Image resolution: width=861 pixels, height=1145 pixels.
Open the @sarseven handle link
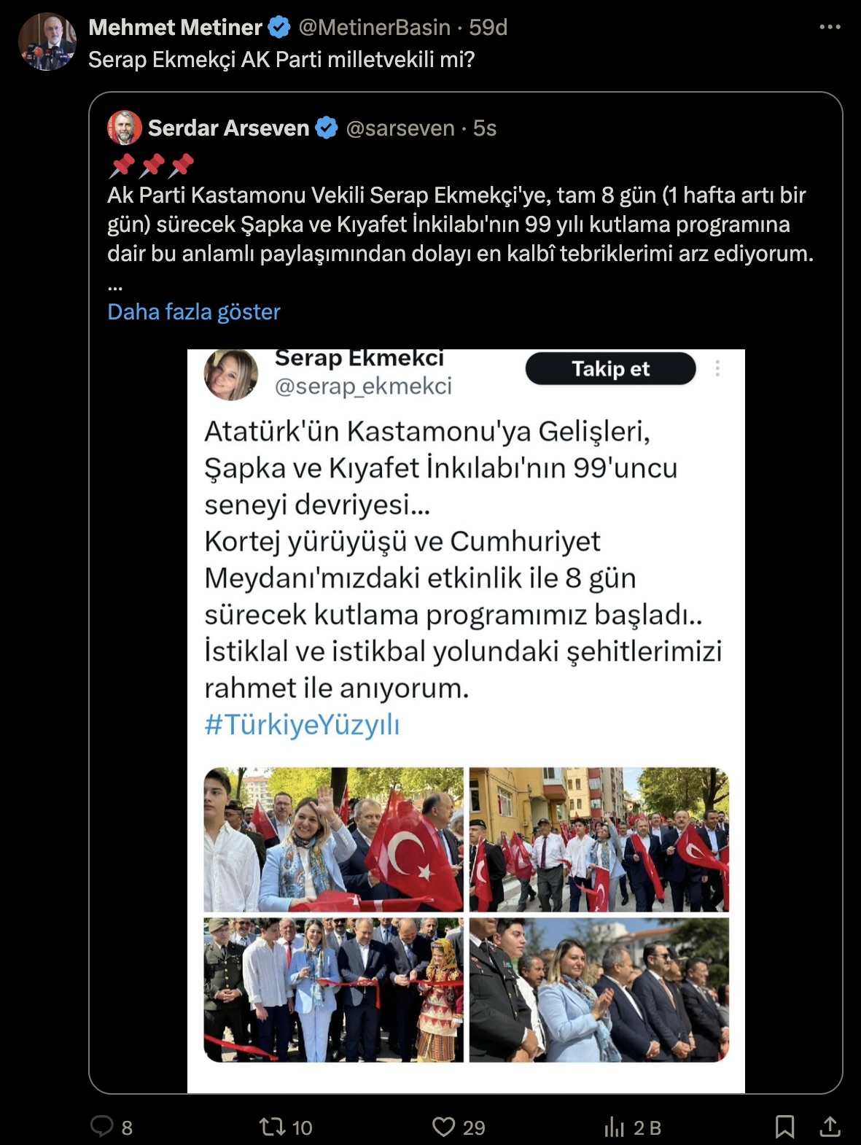click(x=400, y=128)
